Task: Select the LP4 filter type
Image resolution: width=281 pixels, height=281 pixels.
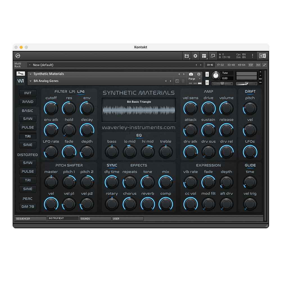Action: (x=81, y=92)
